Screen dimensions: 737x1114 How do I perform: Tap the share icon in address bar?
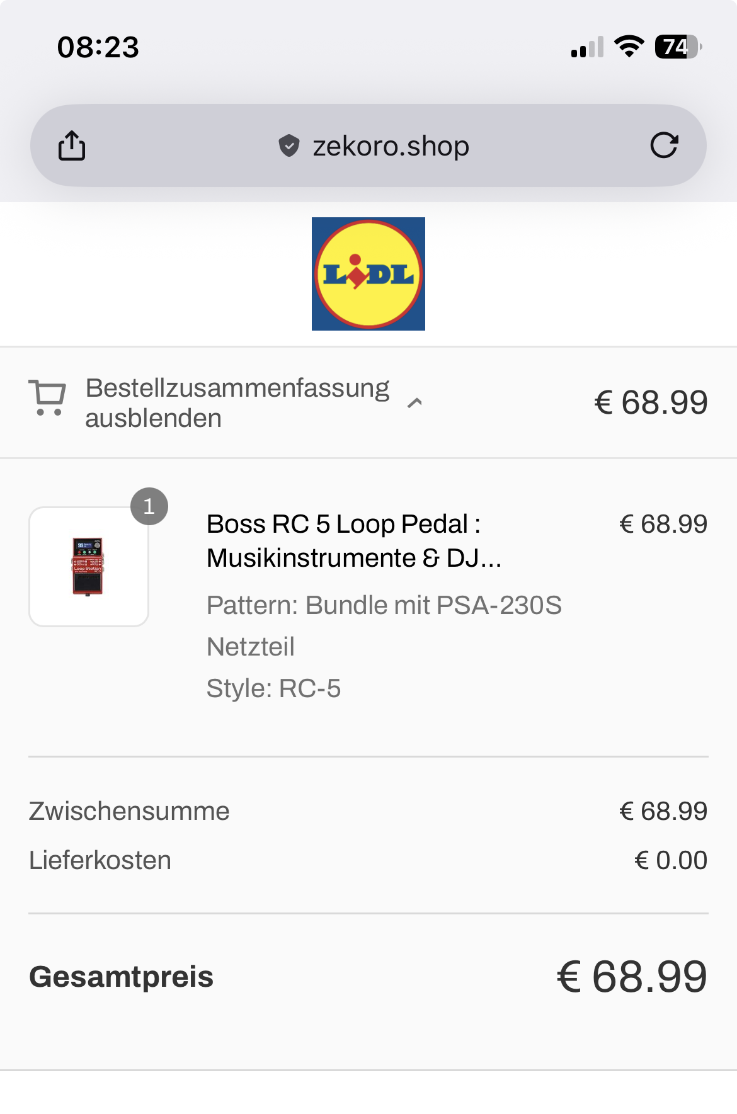point(72,146)
